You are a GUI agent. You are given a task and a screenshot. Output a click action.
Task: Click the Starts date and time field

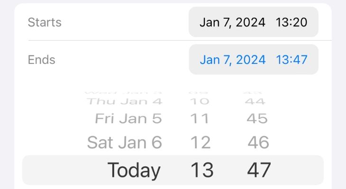click(x=254, y=22)
